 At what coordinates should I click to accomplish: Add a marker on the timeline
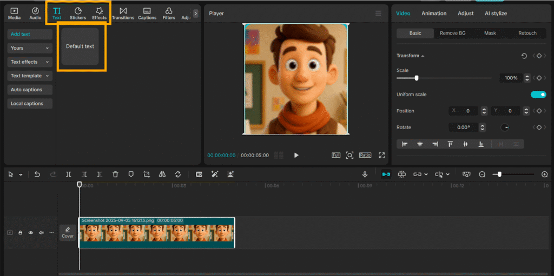[131, 174]
